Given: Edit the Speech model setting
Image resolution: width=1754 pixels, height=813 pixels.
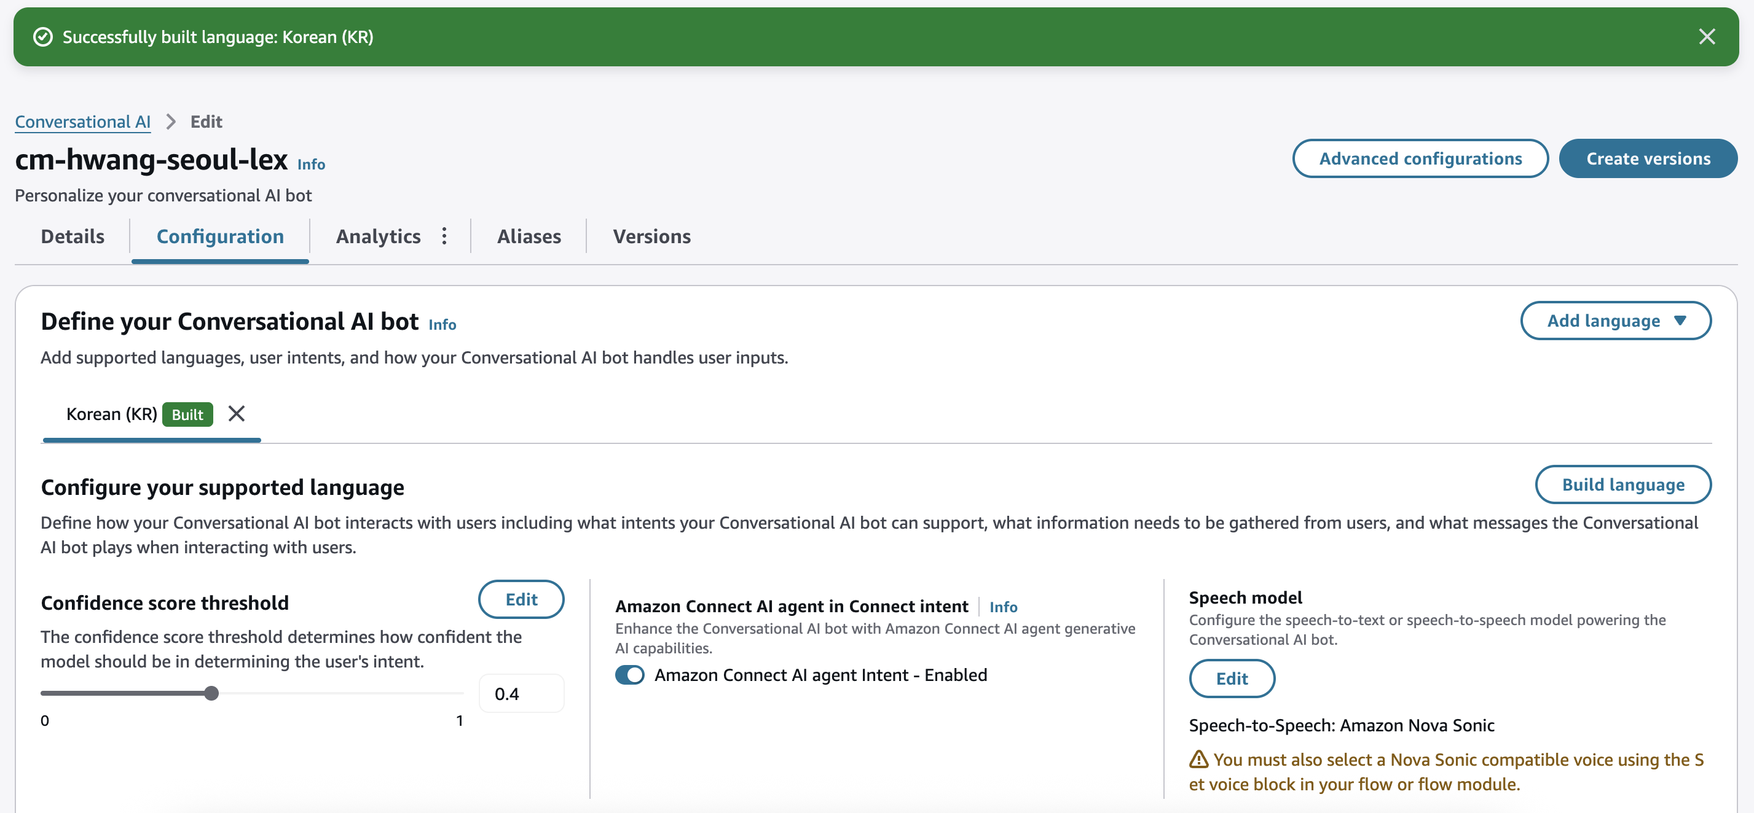Looking at the screenshot, I should pyautogui.click(x=1232, y=679).
